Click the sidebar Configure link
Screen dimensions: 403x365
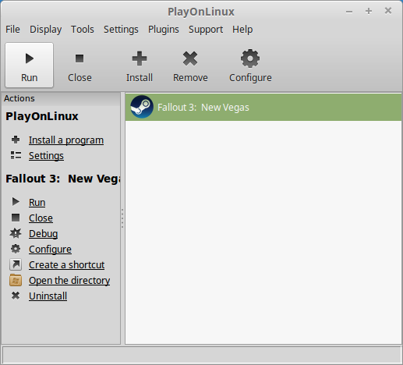tap(50, 250)
